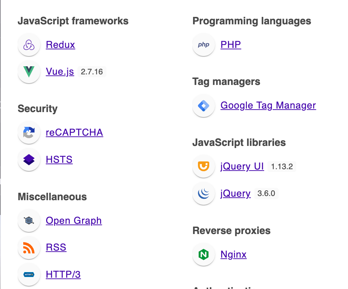Click the green Nginx logo icon

point(204,254)
